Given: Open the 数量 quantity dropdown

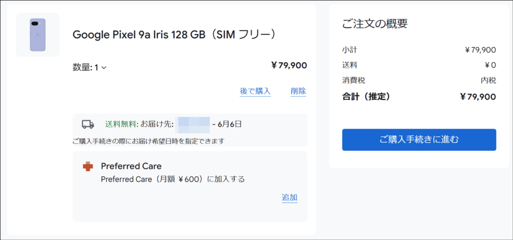Looking at the screenshot, I should (90, 68).
